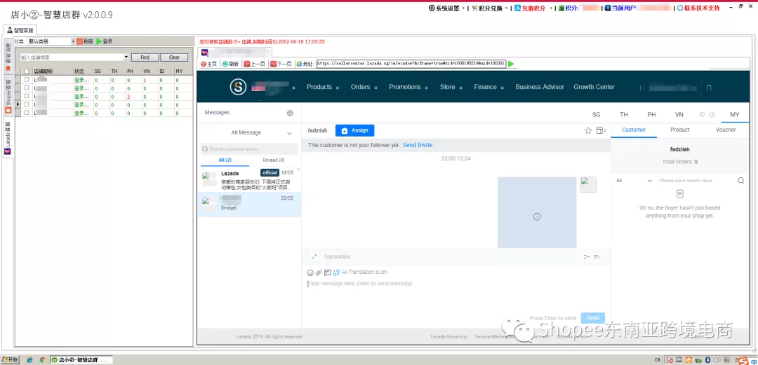This screenshot has width=758, height=365.
Task: Check the second shop row checkbox
Action: pos(27,88)
